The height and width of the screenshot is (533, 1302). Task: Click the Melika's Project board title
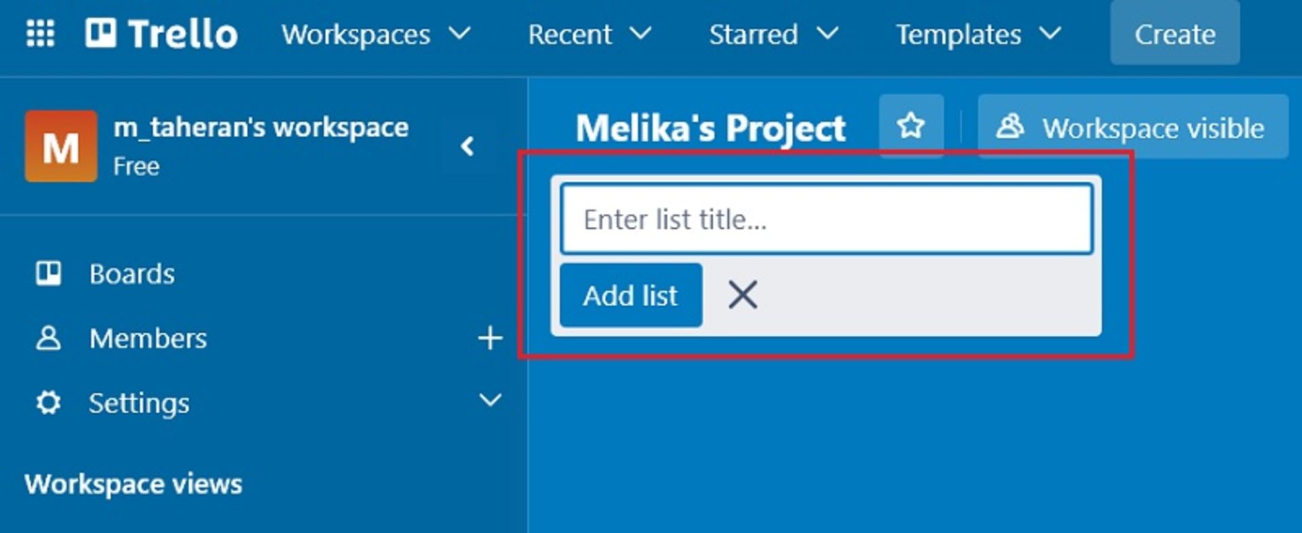coord(710,128)
